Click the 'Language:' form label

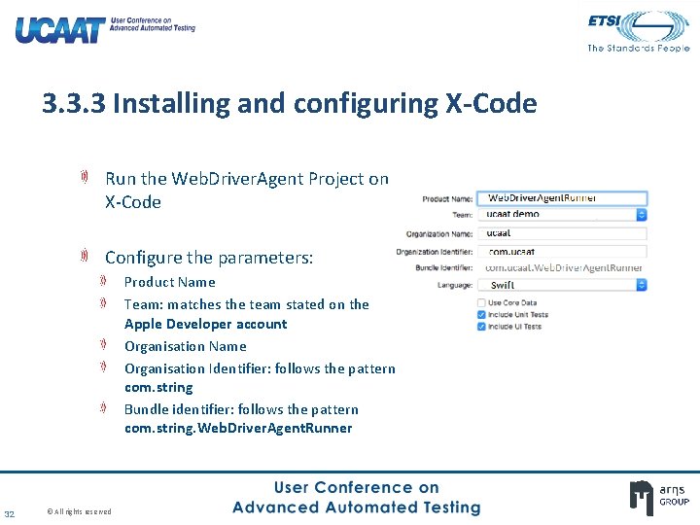click(455, 285)
